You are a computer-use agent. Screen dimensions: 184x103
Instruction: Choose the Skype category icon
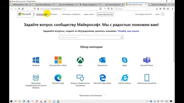point(124,60)
